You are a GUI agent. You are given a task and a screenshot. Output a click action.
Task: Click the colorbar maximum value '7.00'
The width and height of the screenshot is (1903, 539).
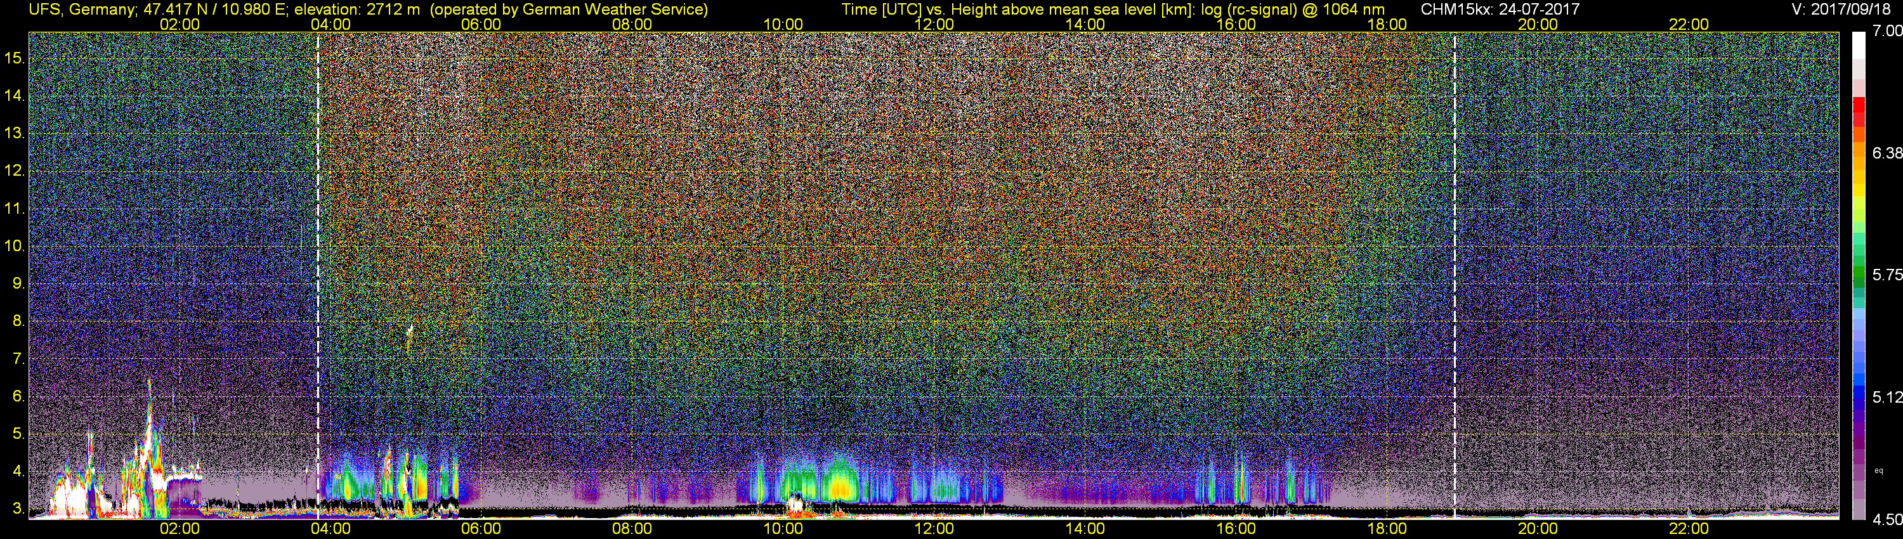point(1887,31)
